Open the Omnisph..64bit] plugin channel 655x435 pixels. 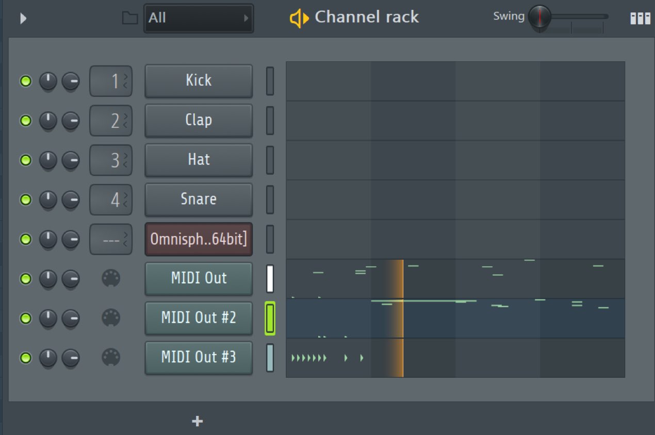click(x=199, y=239)
